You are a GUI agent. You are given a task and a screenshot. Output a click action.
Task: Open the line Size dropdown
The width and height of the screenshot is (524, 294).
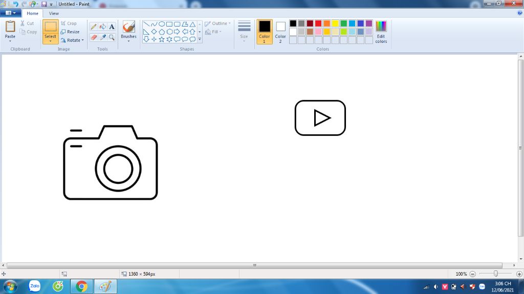(244, 32)
